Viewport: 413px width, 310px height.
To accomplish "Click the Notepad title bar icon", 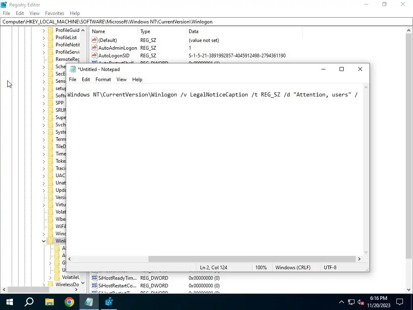I will (73, 69).
